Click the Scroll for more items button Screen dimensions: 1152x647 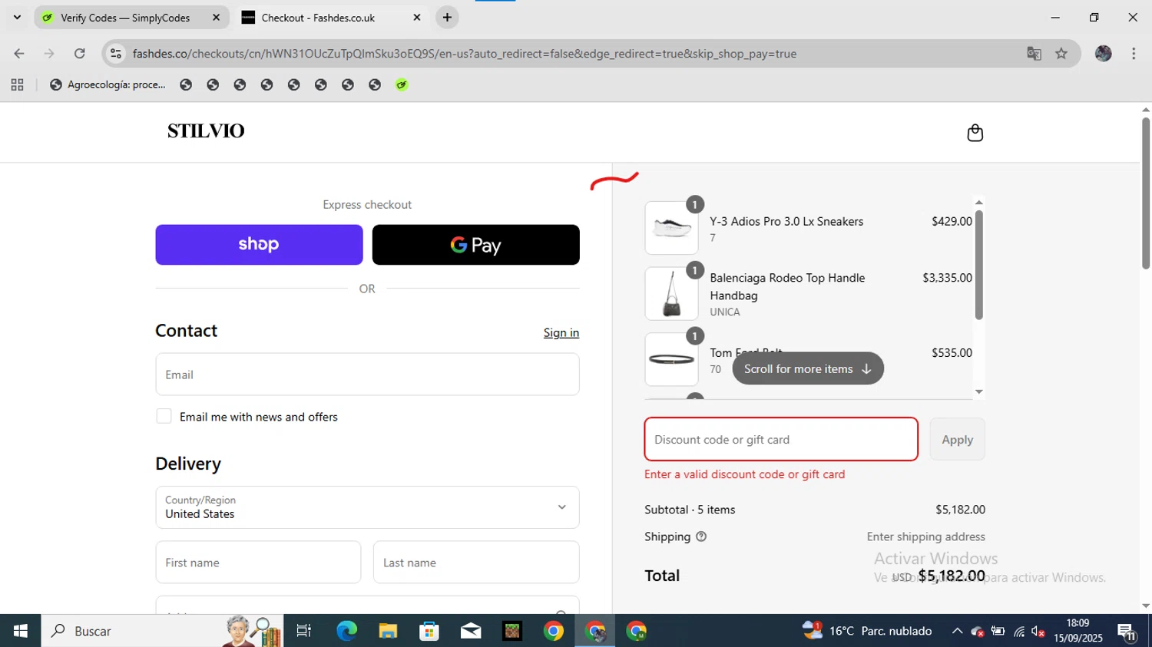(808, 368)
